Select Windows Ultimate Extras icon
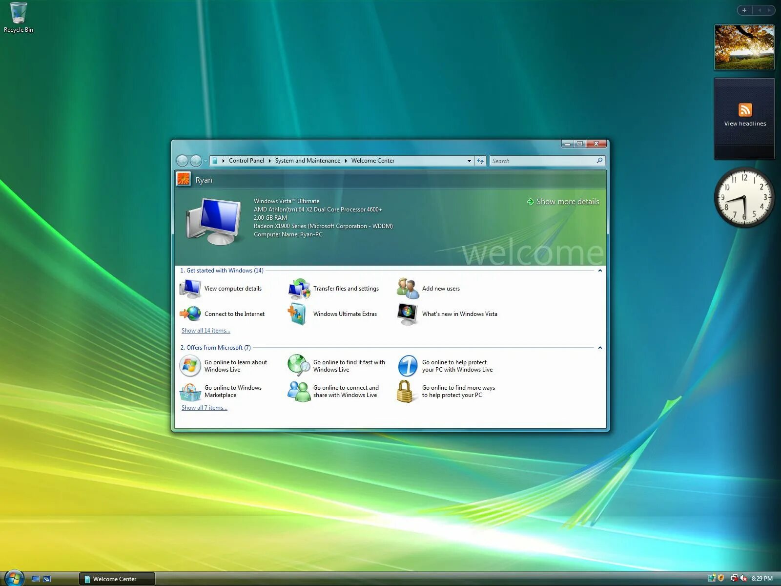 pyautogui.click(x=297, y=314)
